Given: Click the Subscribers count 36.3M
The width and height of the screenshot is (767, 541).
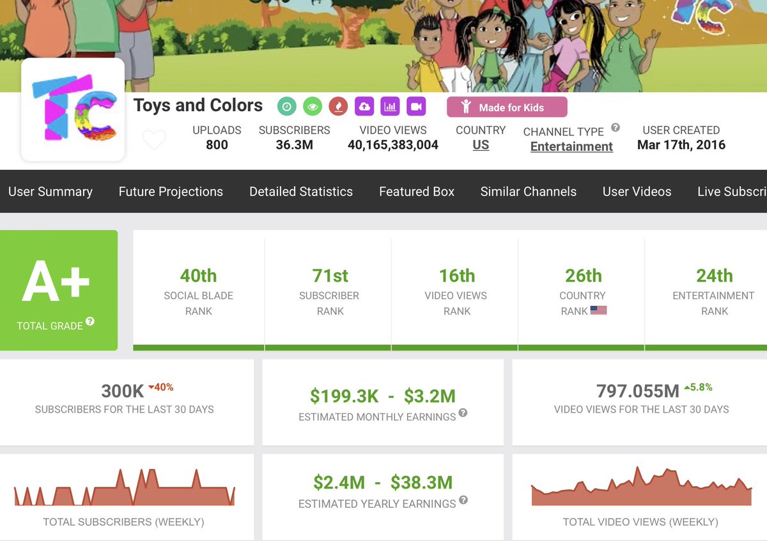Looking at the screenshot, I should pyautogui.click(x=295, y=145).
